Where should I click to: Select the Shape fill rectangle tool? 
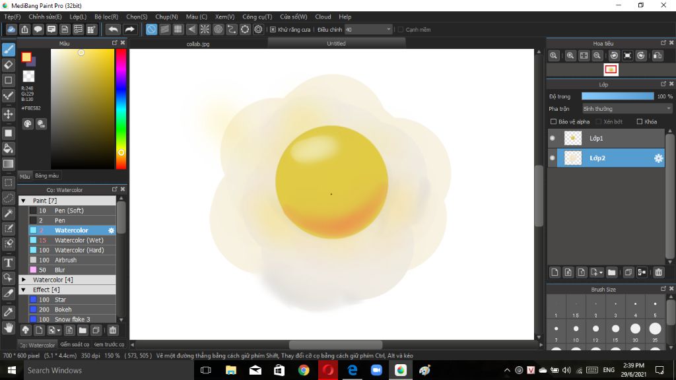pos(9,133)
